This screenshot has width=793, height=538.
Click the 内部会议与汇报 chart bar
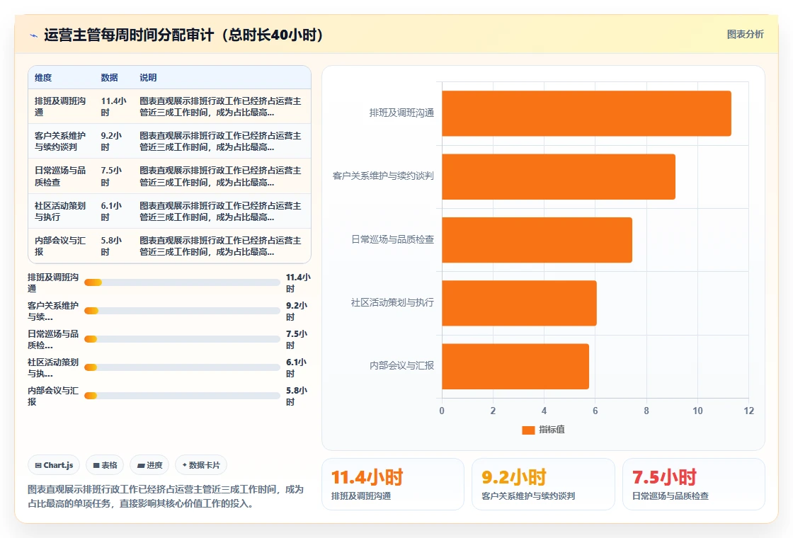click(x=515, y=366)
